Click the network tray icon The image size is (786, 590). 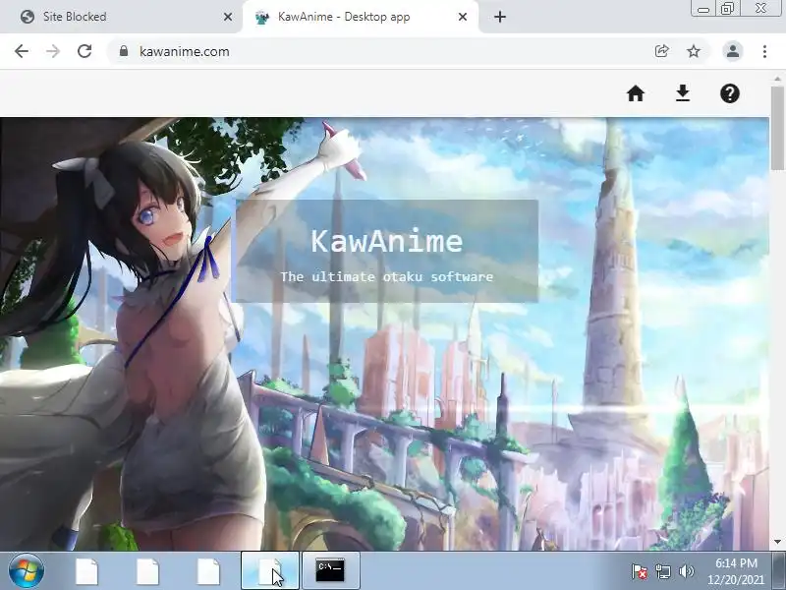[x=662, y=571]
